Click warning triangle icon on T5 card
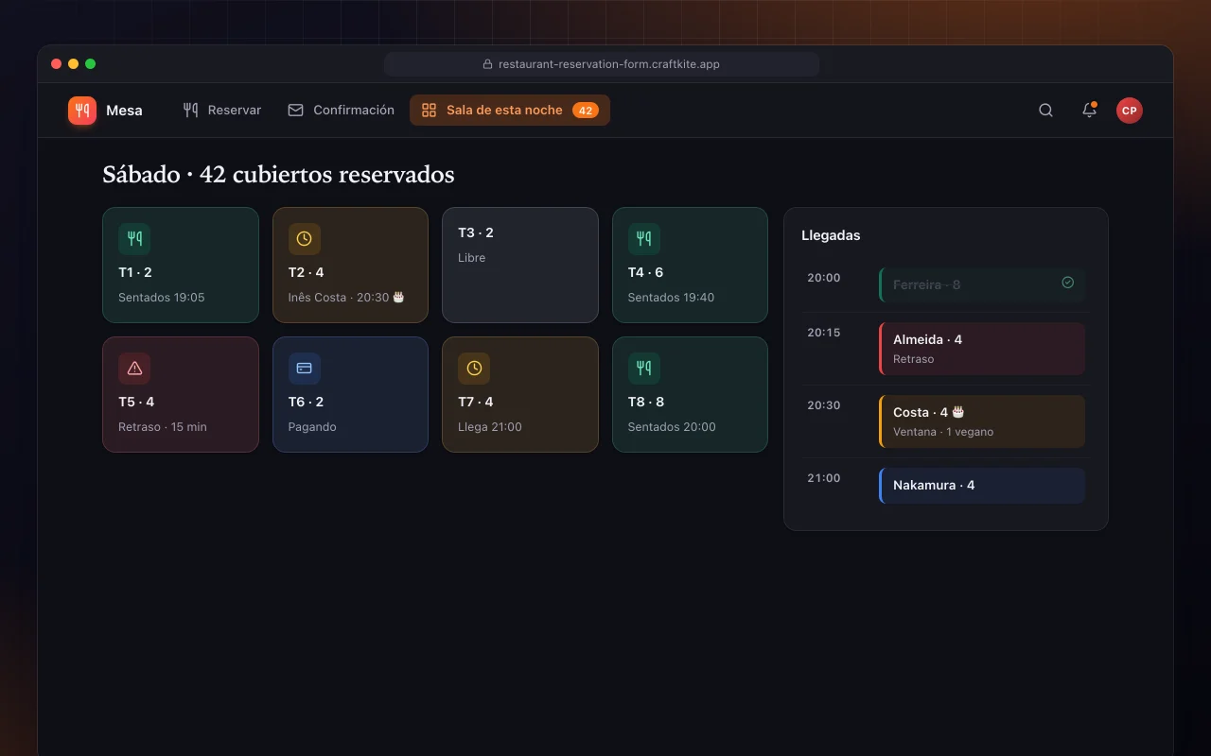The height and width of the screenshot is (756, 1211). click(x=134, y=369)
